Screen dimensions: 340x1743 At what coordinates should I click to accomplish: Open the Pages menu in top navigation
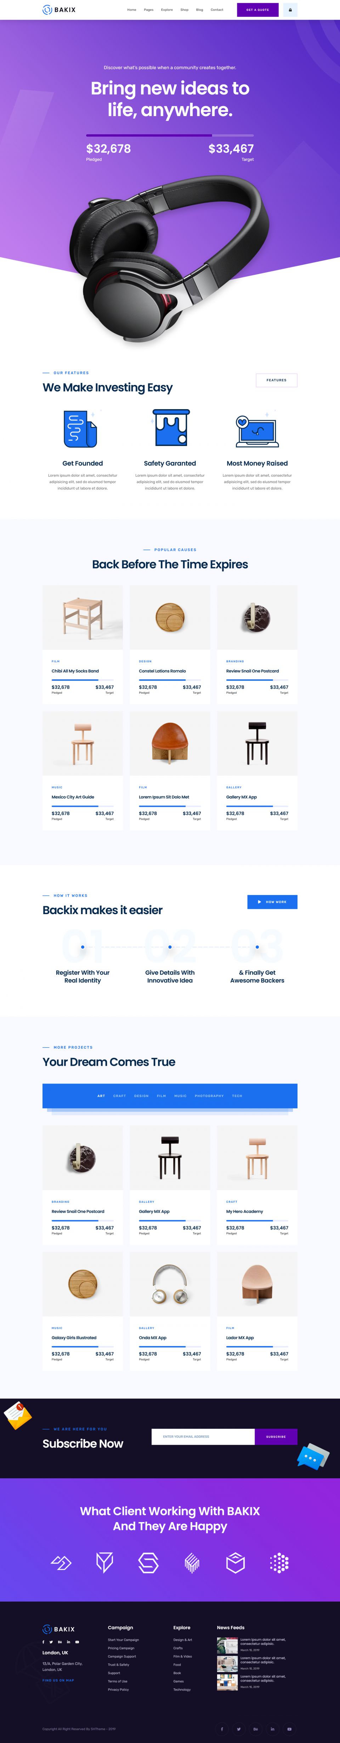(148, 10)
